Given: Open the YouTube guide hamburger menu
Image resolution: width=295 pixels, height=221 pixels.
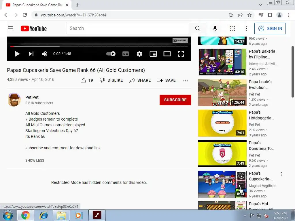Looking at the screenshot, I should (10, 28).
